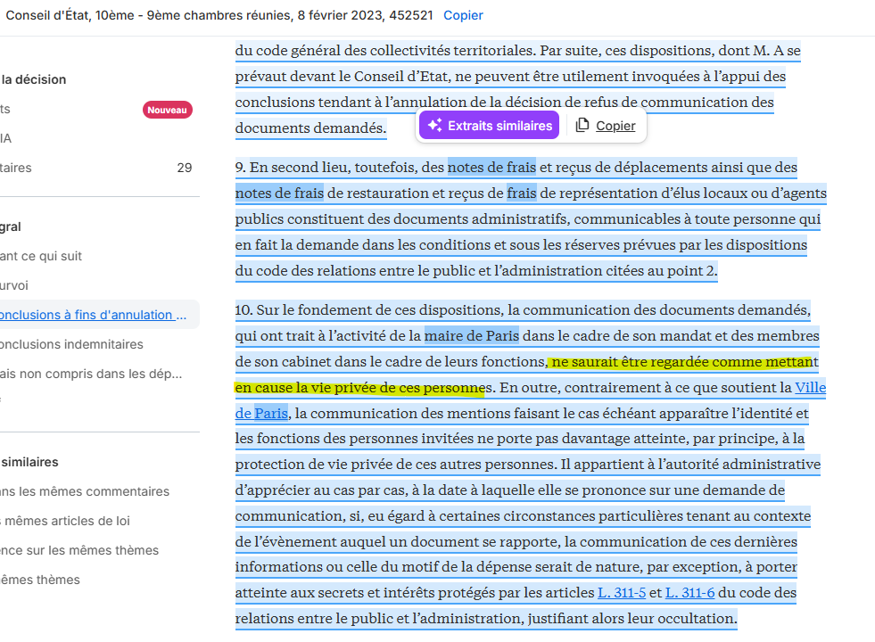The height and width of the screenshot is (642, 875).
Task: Click the Nouveau badge in sidebar
Action: [x=168, y=110]
